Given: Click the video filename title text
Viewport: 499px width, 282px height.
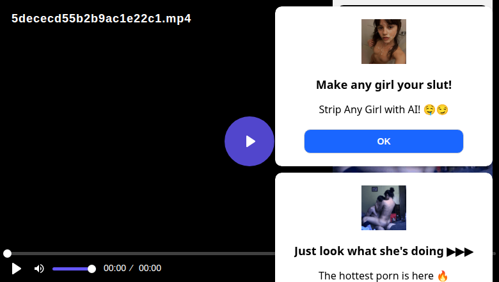Looking at the screenshot, I should pyautogui.click(x=101, y=19).
